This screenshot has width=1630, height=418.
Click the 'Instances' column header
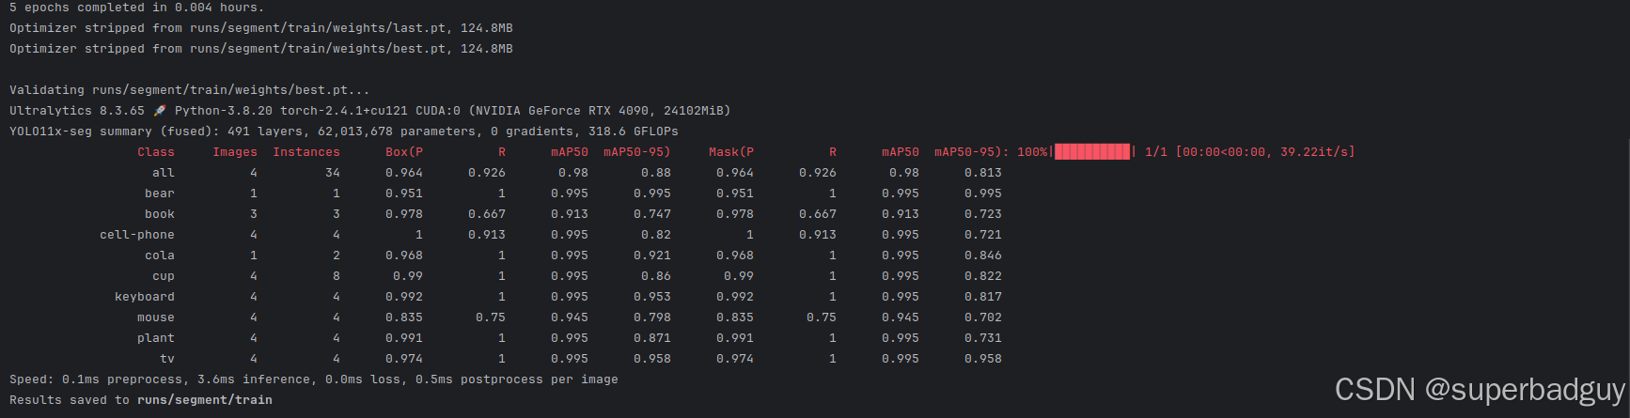(306, 152)
